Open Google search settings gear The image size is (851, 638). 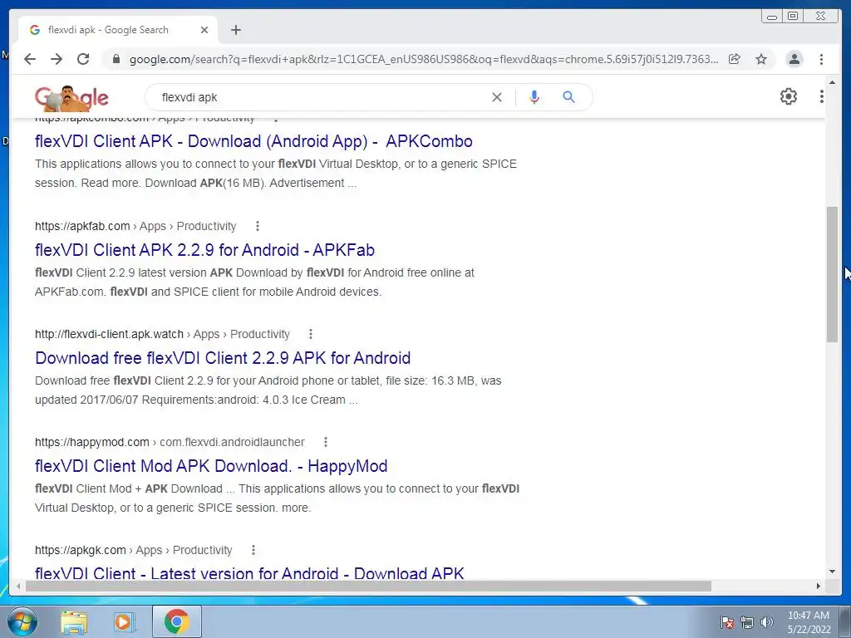pos(789,96)
